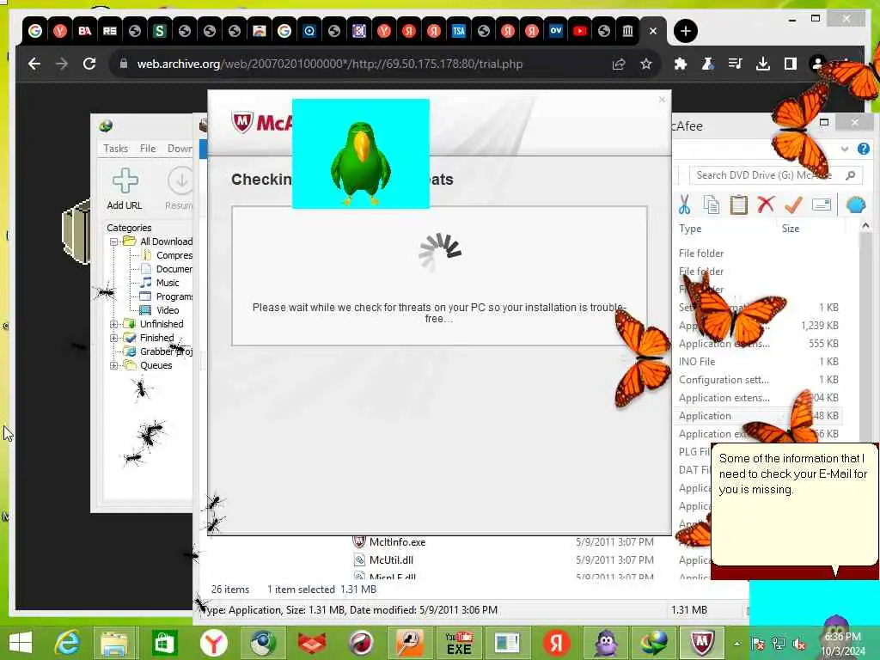This screenshot has height=660, width=880.
Task: Click the tray volume speaker icon
Action: [x=800, y=644]
